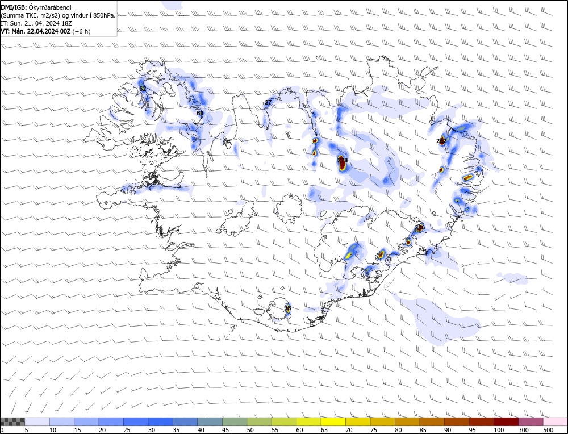Click the '(Summa TKE, m2/s2) og vindur í 850hPa.' line

[58, 15]
